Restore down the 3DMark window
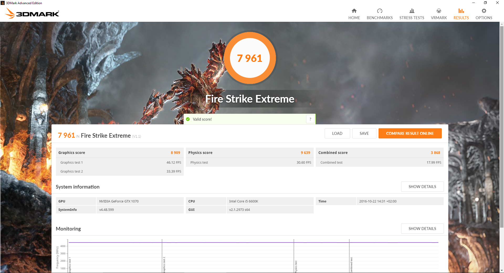 (485, 3)
